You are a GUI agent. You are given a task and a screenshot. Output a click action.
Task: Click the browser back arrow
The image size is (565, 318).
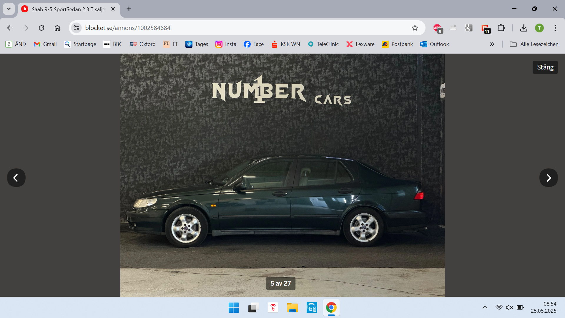10,28
